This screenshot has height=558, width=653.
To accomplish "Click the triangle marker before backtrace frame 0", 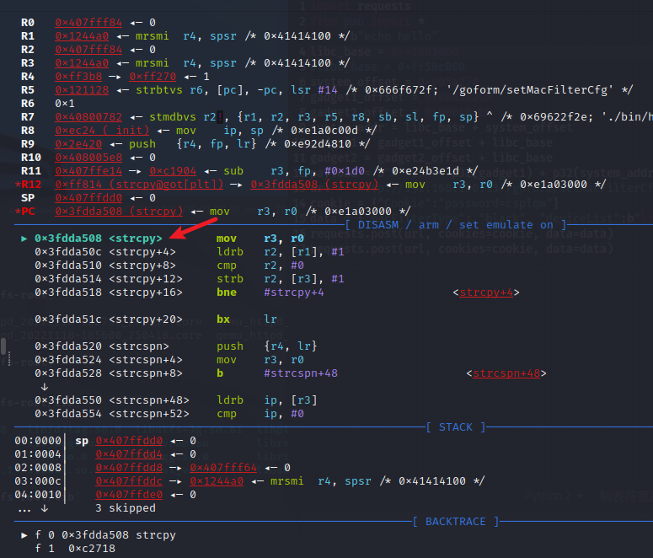I will [x=24, y=535].
